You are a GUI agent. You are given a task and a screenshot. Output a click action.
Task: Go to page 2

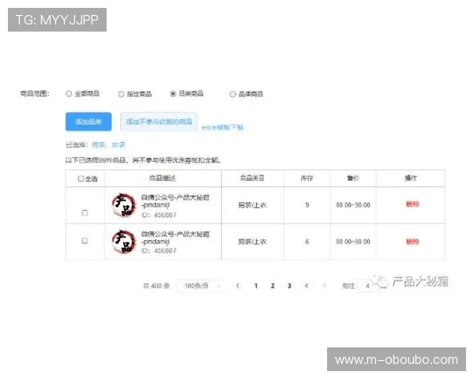coord(273,286)
